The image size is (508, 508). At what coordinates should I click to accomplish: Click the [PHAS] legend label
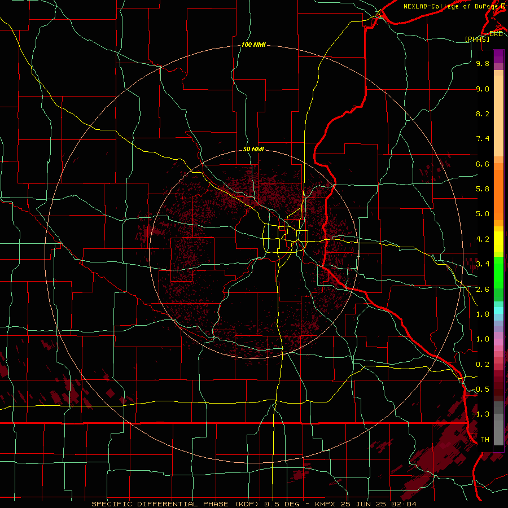click(477, 39)
